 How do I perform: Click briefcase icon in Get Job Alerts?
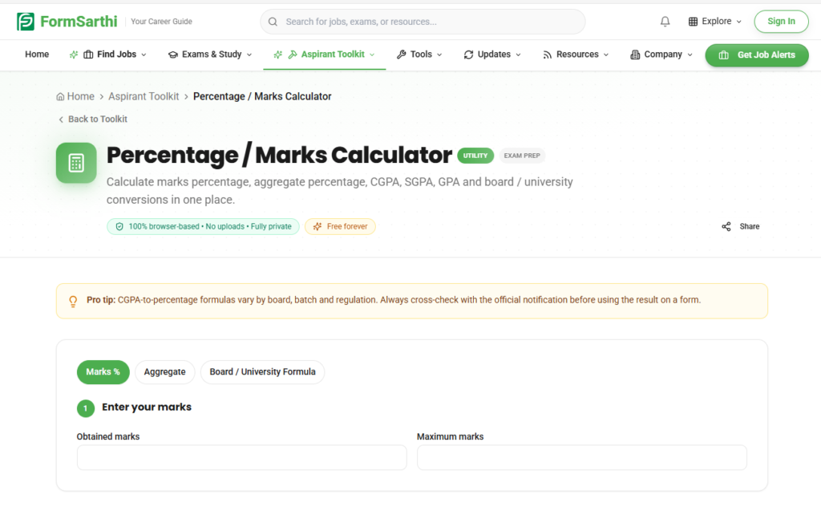[x=724, y=55]
